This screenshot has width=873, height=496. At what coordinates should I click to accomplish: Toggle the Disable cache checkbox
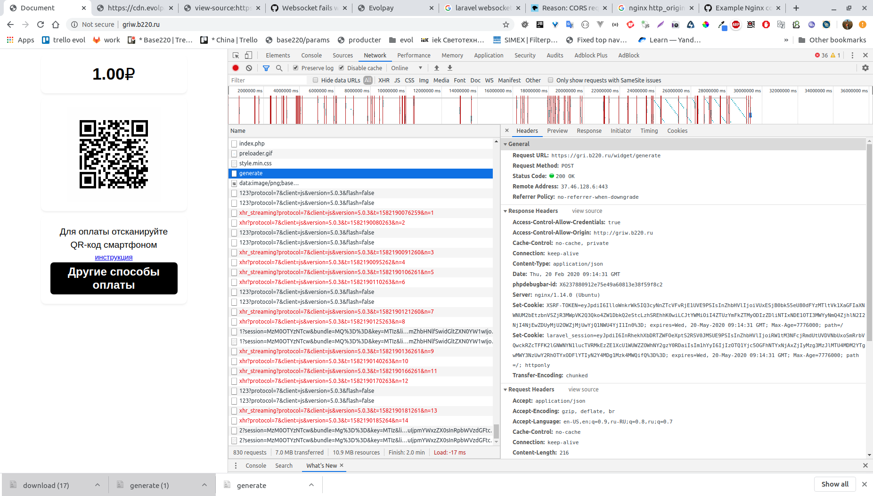coord(342,68)
